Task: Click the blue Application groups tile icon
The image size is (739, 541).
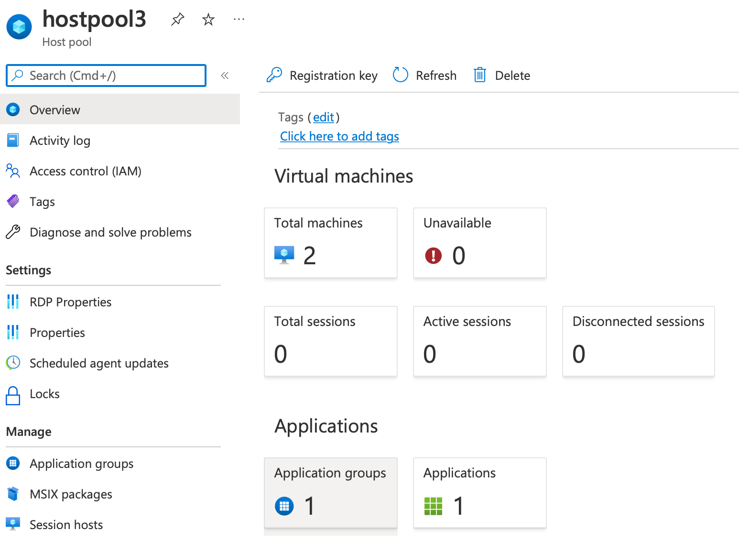Action: (284, 506)
